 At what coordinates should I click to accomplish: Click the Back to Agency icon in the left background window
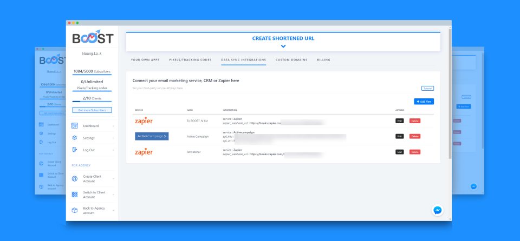tap(41, 187)
